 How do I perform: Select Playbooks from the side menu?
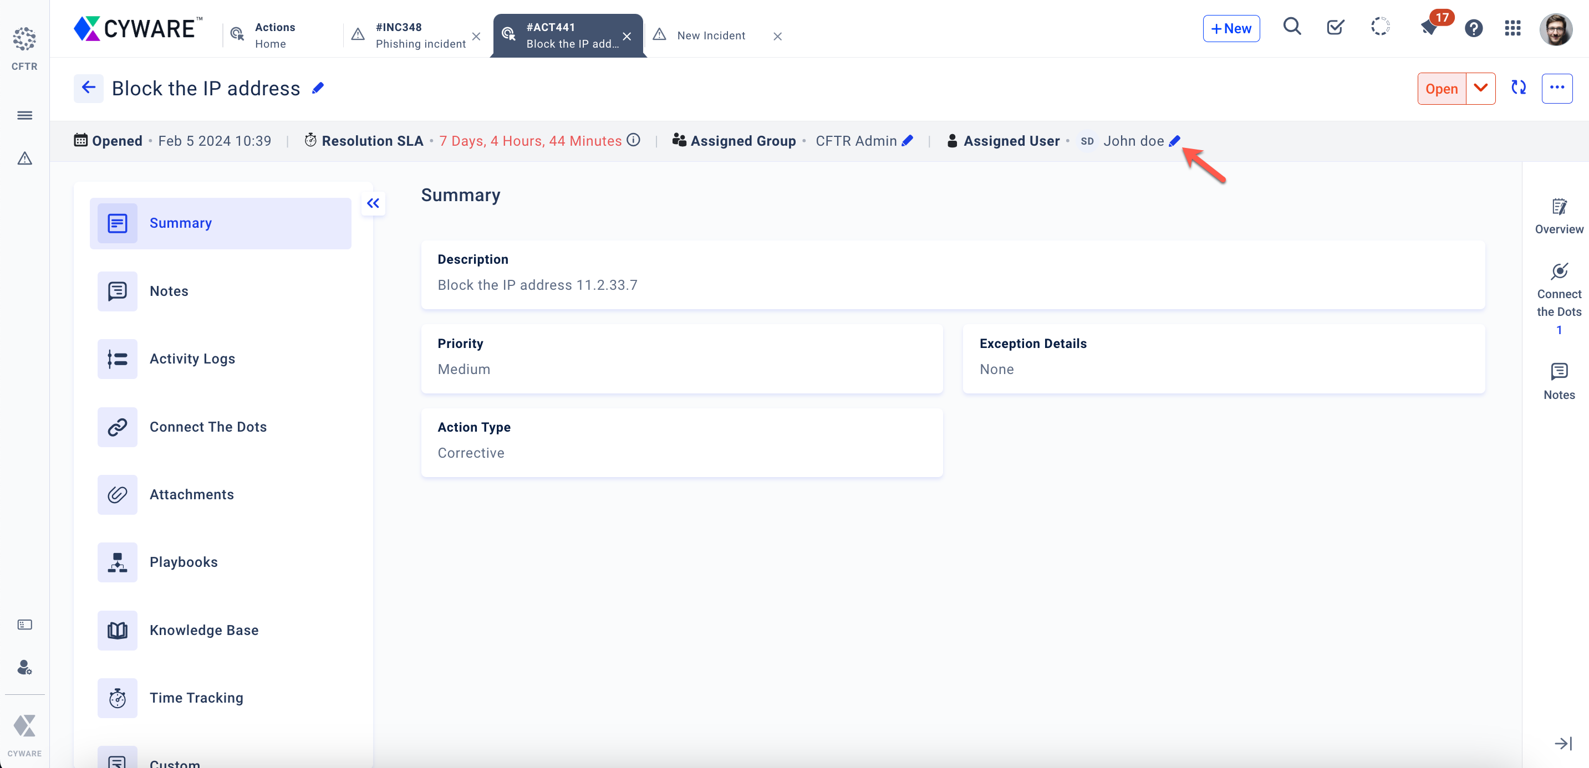click(x=183, y=562)
